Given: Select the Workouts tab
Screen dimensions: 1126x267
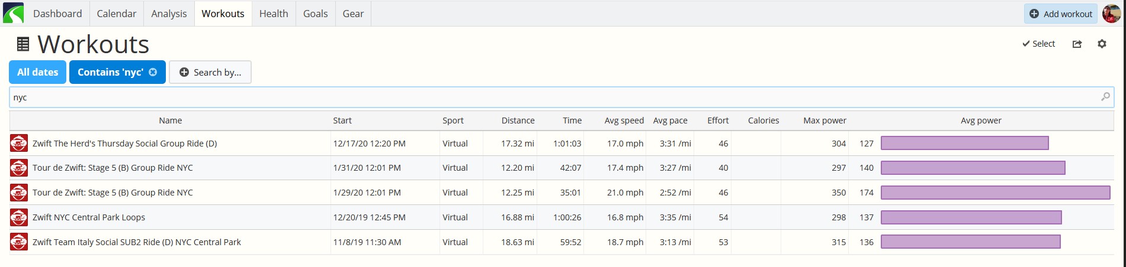Looking at the screenshot, I should coord(223,14).
